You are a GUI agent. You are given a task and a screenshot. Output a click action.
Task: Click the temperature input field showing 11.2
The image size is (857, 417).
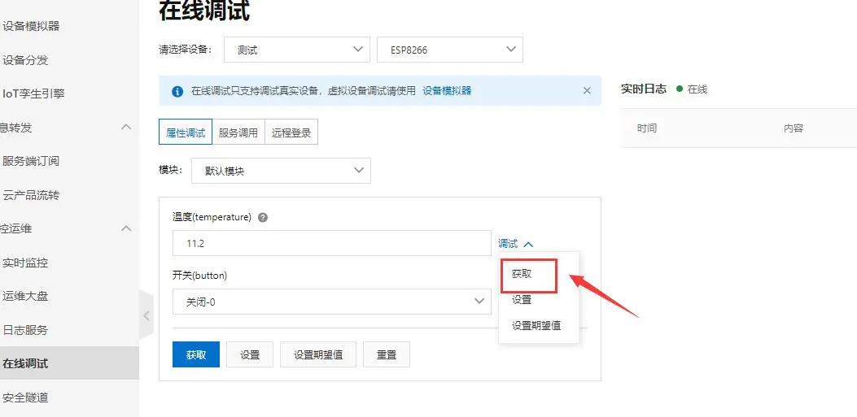coord(331,243)
